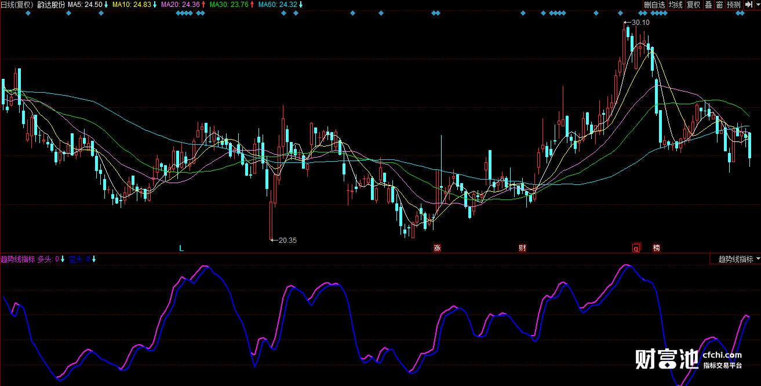Click the 30.10 high price marker
Screen dimensions: 761x386
coord(640,23)
